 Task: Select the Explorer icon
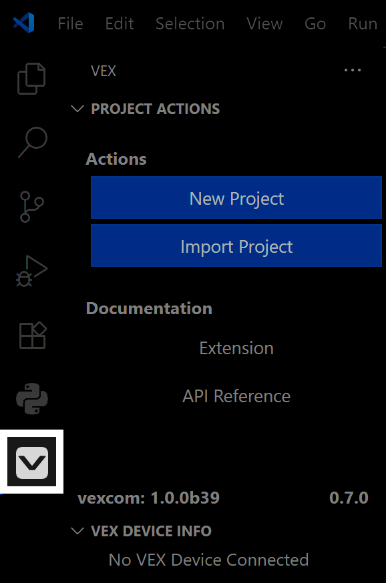pos(31,78)
